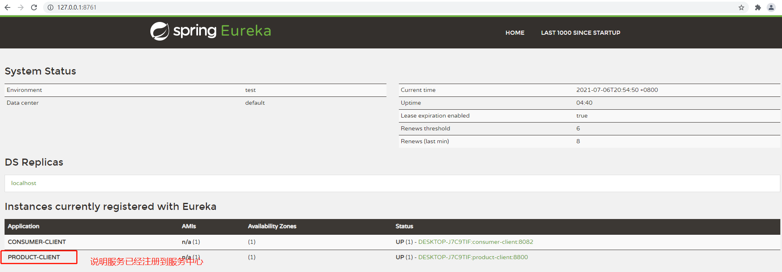The image size is (782, 272).
Task: Click the DS Replicas heading
Action: coord(34,162)
